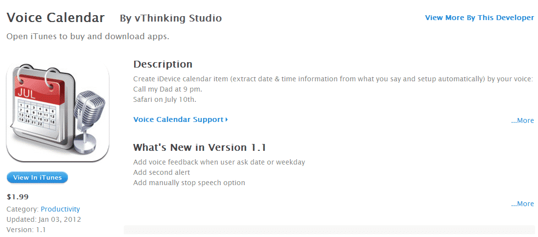Screen dimensions: 538x237
Task: Click the What's New in Version 1.1 heading
Action: (x=199, y=147)
